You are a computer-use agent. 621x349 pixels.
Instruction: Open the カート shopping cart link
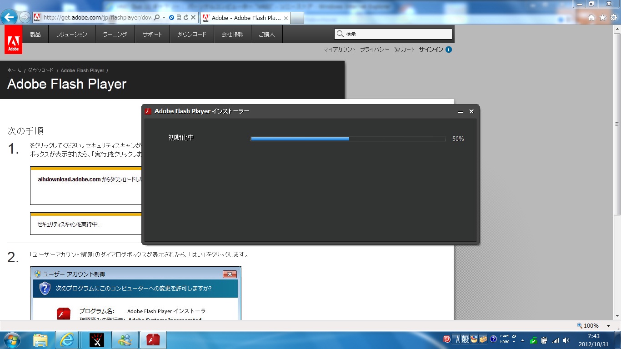405,50
